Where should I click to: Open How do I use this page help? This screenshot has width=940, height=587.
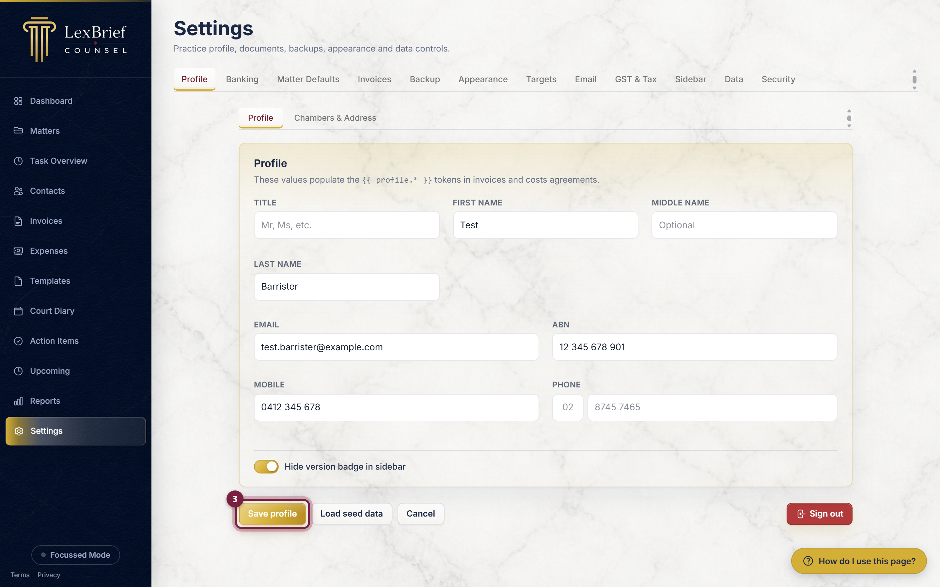[x=859, y=561]
